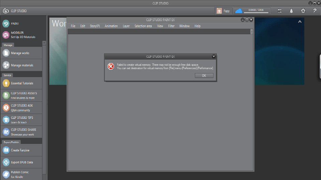This screenshot has height=180, width=321.
Task: Open the File menu
Action: (x=73, y=26)
